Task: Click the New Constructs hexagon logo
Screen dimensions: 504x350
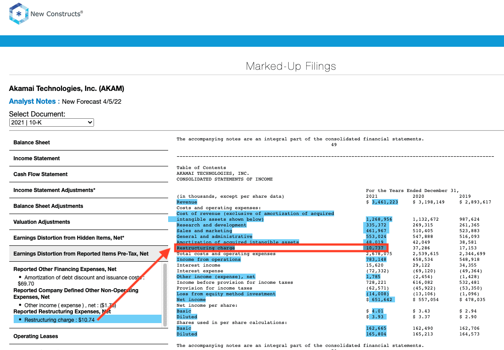Action: 19,14
